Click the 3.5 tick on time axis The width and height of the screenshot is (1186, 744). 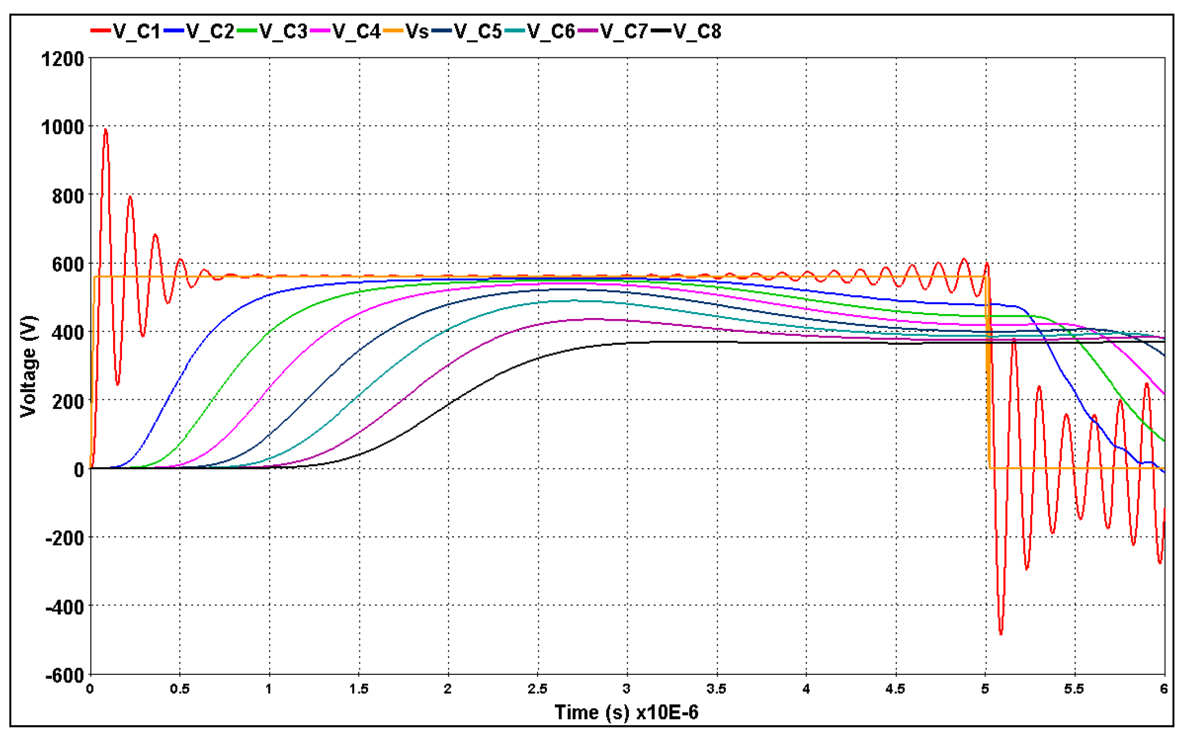point(716,689)
